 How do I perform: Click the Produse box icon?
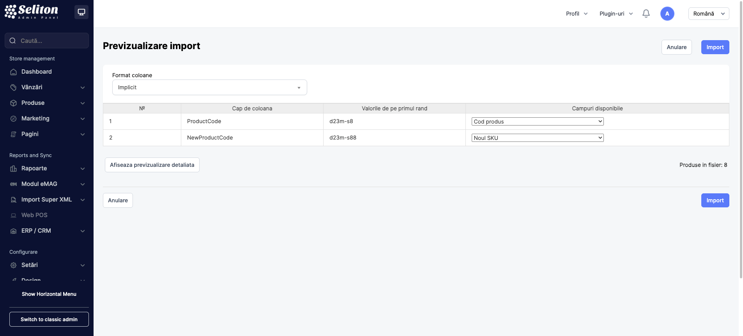point(14,103)
